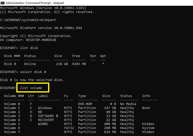Click the 'Boot' info for Volume 1
193x136 pixels.
pos(146,108)
